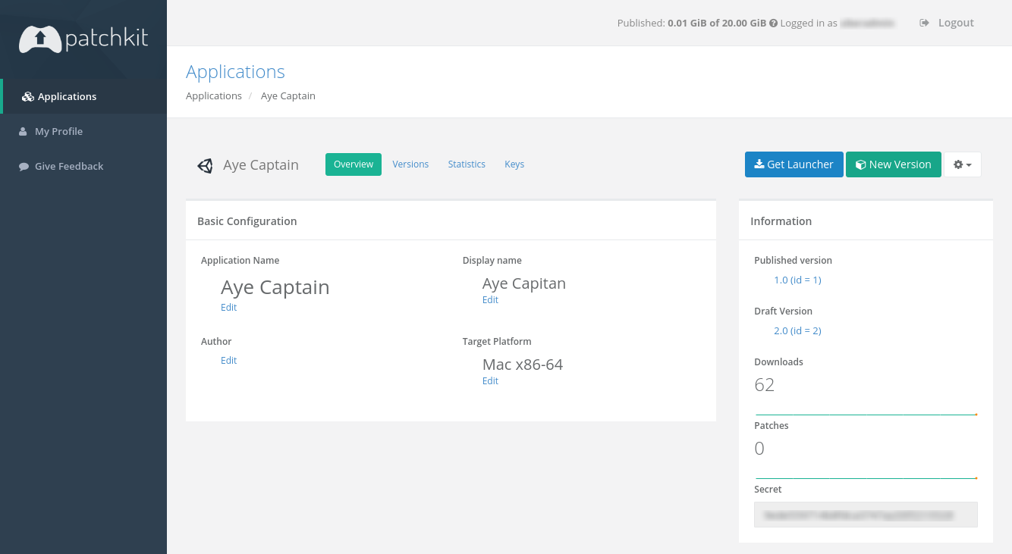1012x554 pixels.
Task: Edit the Display name
Action: [490, 300]
